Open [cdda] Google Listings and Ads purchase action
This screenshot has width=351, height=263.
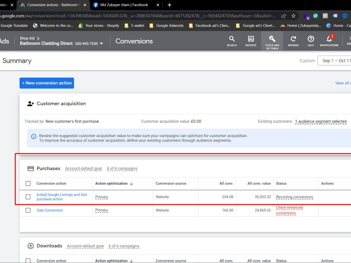click(62, 197)
